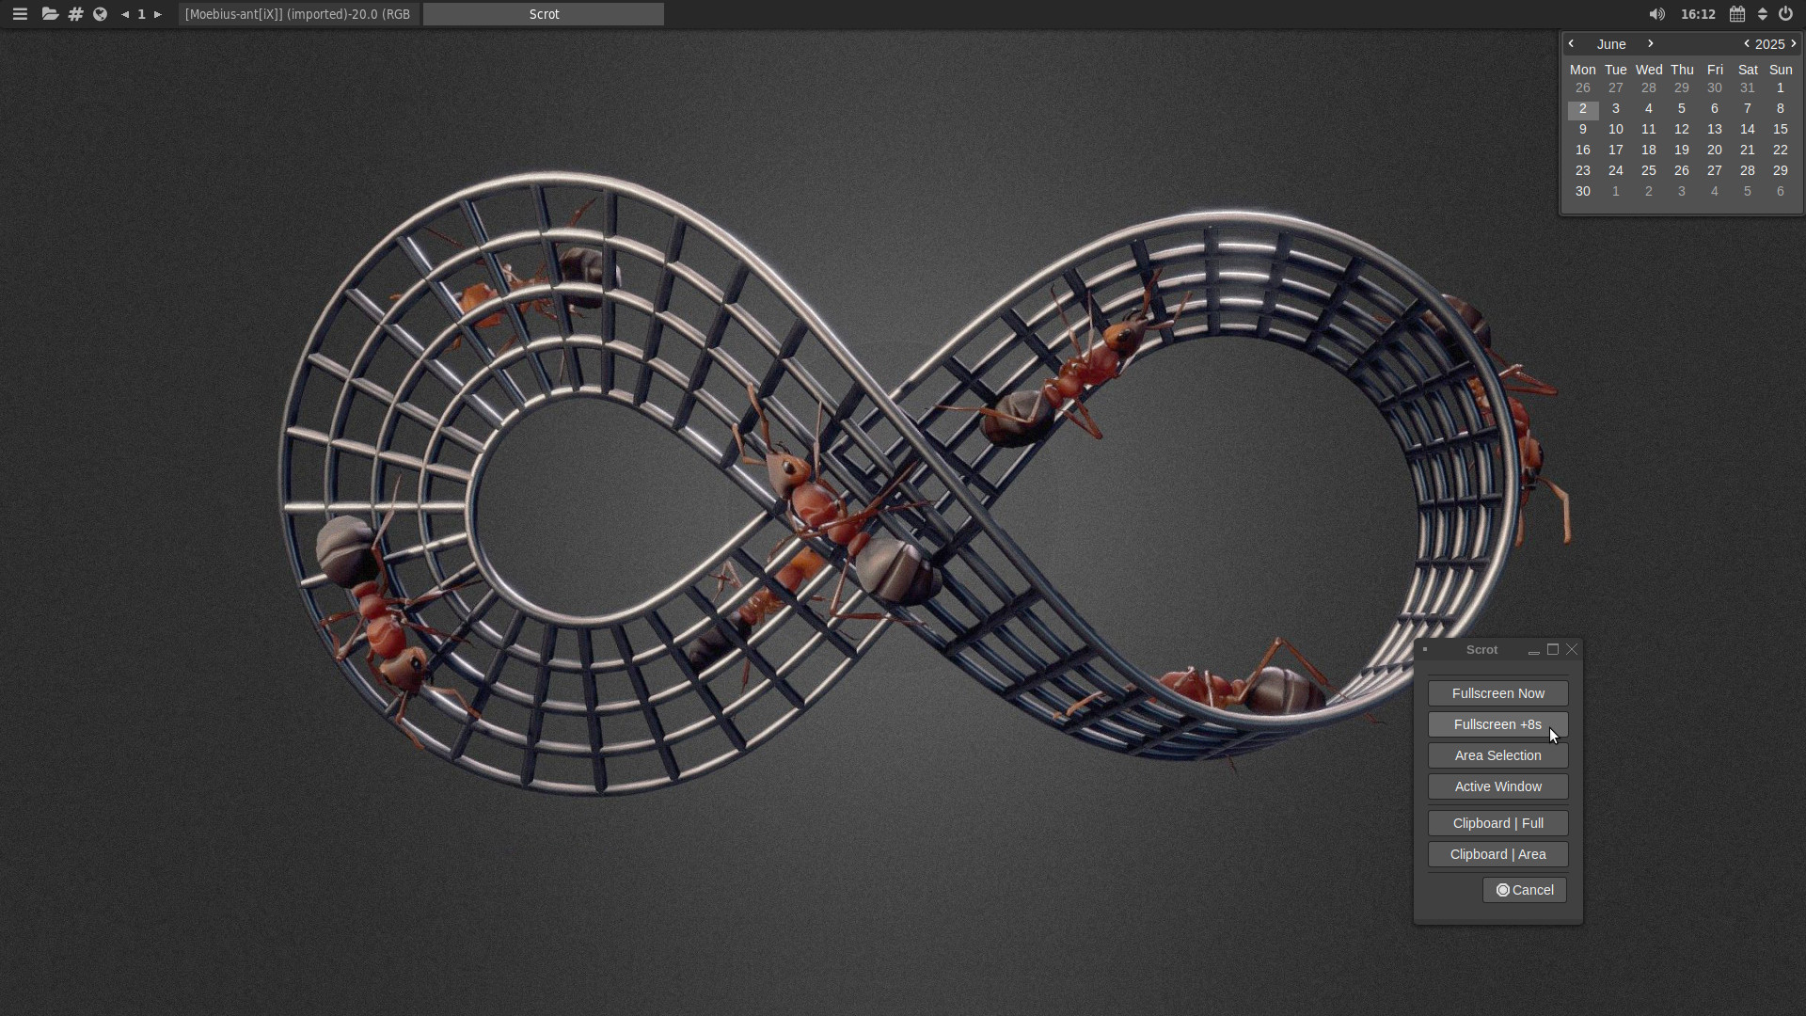The height and width of the screenshot is (1016, 1806).
Task: Select June 13 in calendar
Action: coord(1715,130)
